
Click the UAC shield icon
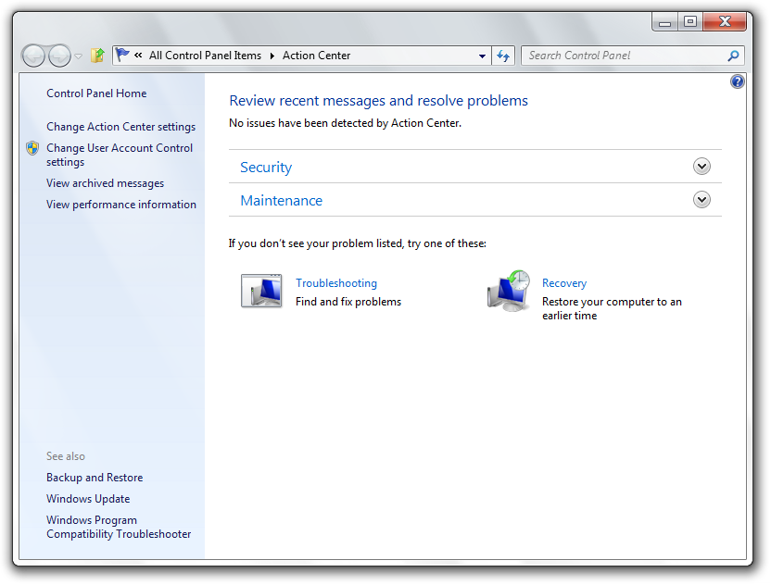pos(32,148)
